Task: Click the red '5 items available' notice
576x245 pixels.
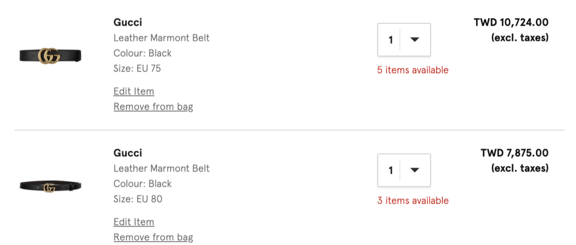Action: [413, 70]
